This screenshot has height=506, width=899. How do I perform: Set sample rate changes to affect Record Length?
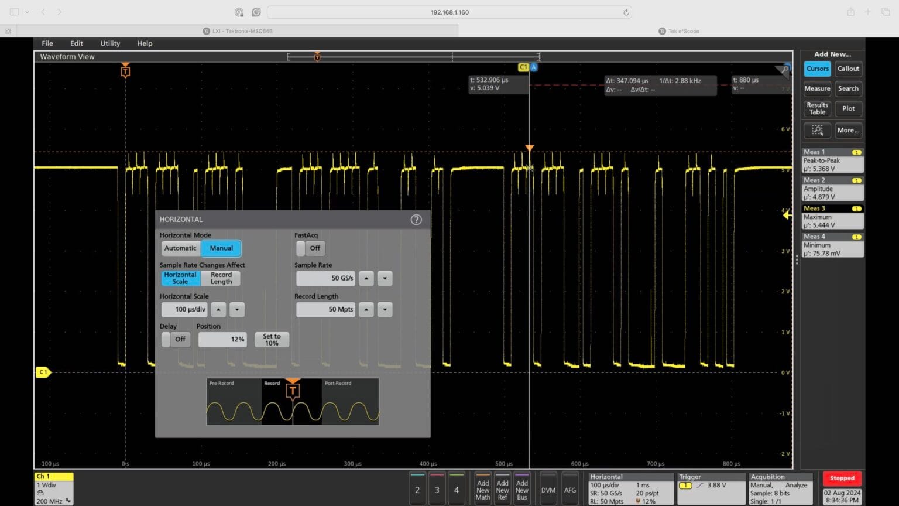click(x=221, y=278)
